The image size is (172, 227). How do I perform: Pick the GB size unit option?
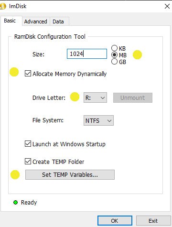coord(114,62)
